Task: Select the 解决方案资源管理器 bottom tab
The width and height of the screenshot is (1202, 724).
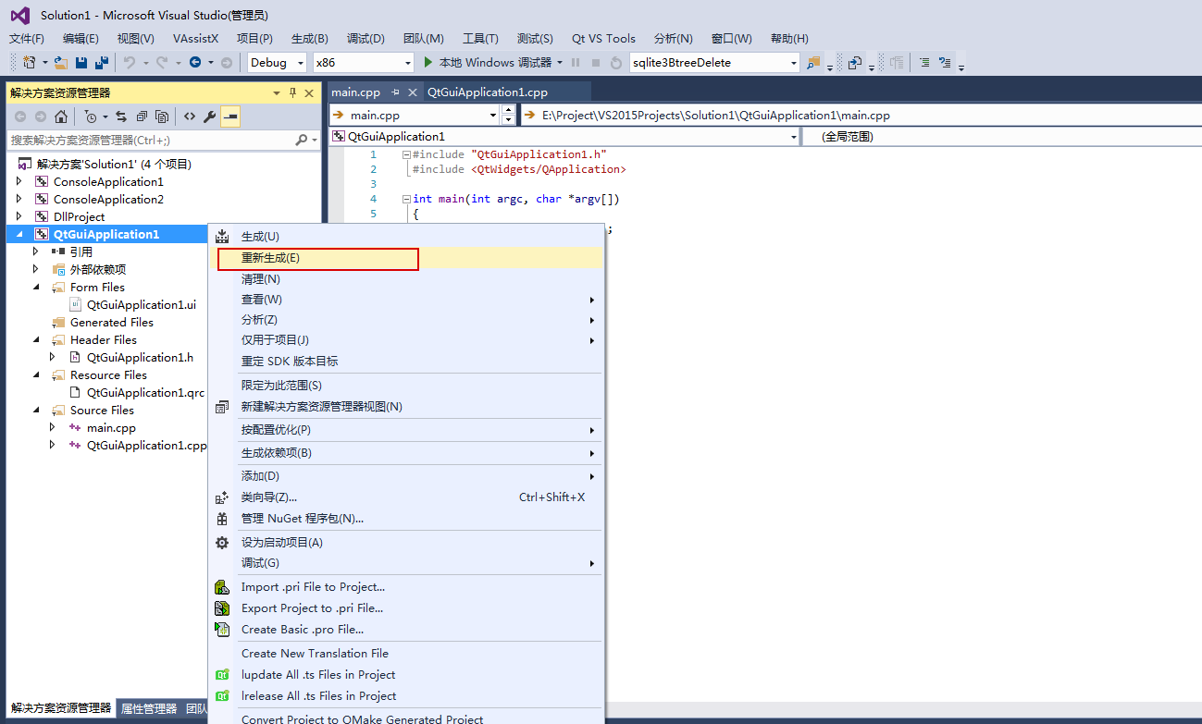Action: pos(61,709)
